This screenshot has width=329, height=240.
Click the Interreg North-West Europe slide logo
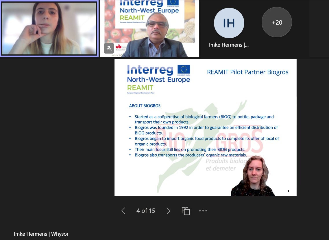click(158, 79)
